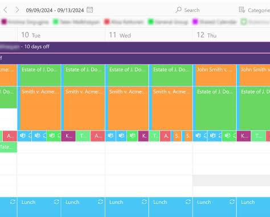Open the red A. chip on Wednesday

point(165,136)
